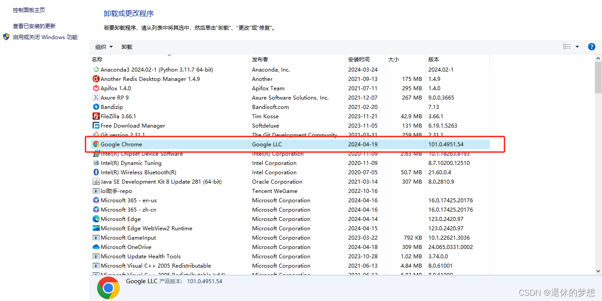Click publisher Axure Software Solutions, Inc.
602x301 pixels.
[290, 97]
